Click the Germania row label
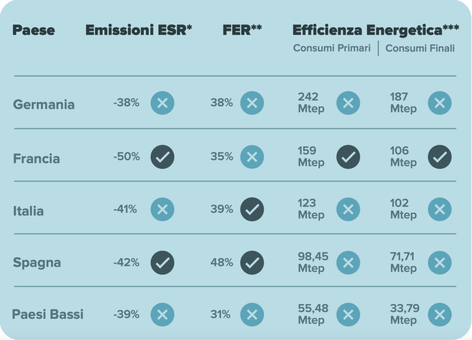 44,104
